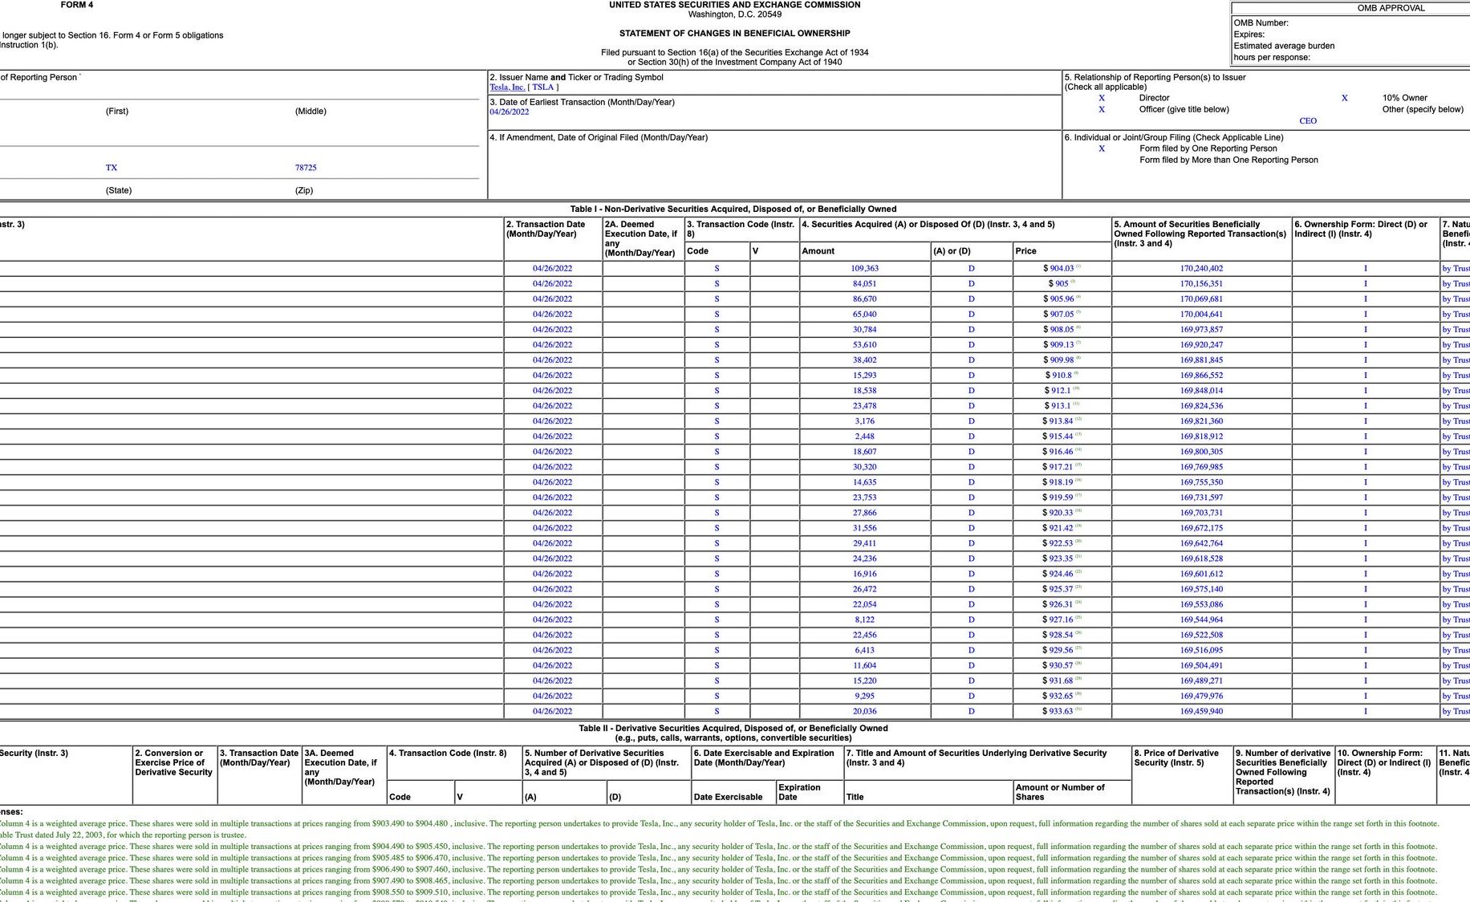Click the Statement of Changes in Beneficial Ownership title
Image resolution: width=1470 pixels, height=902 pixels.
coord(734,34)
